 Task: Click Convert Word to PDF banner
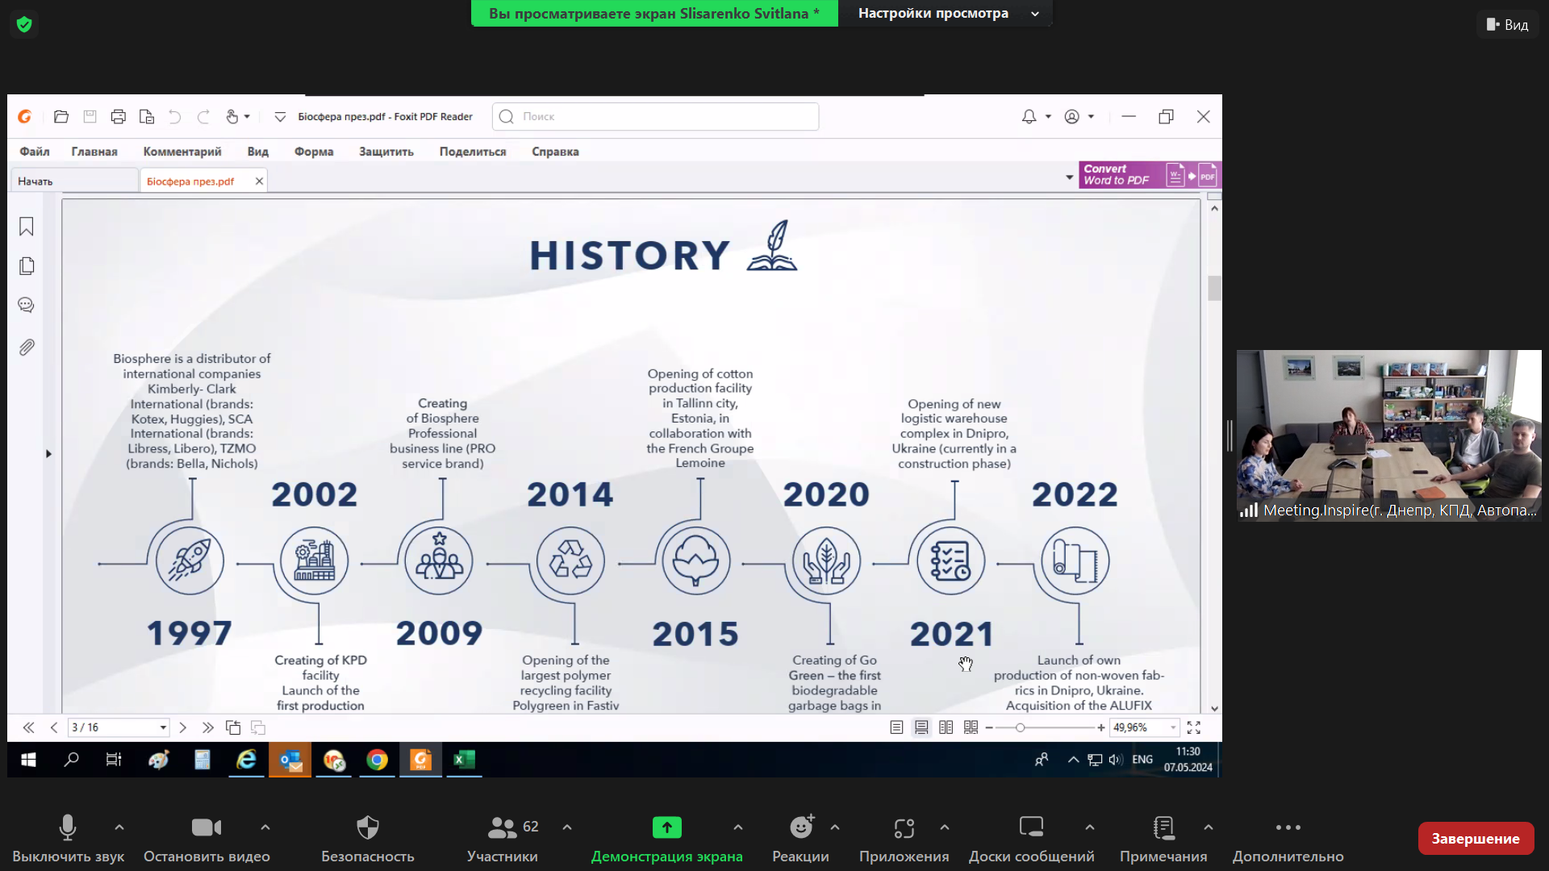(x=1150, y=174)
